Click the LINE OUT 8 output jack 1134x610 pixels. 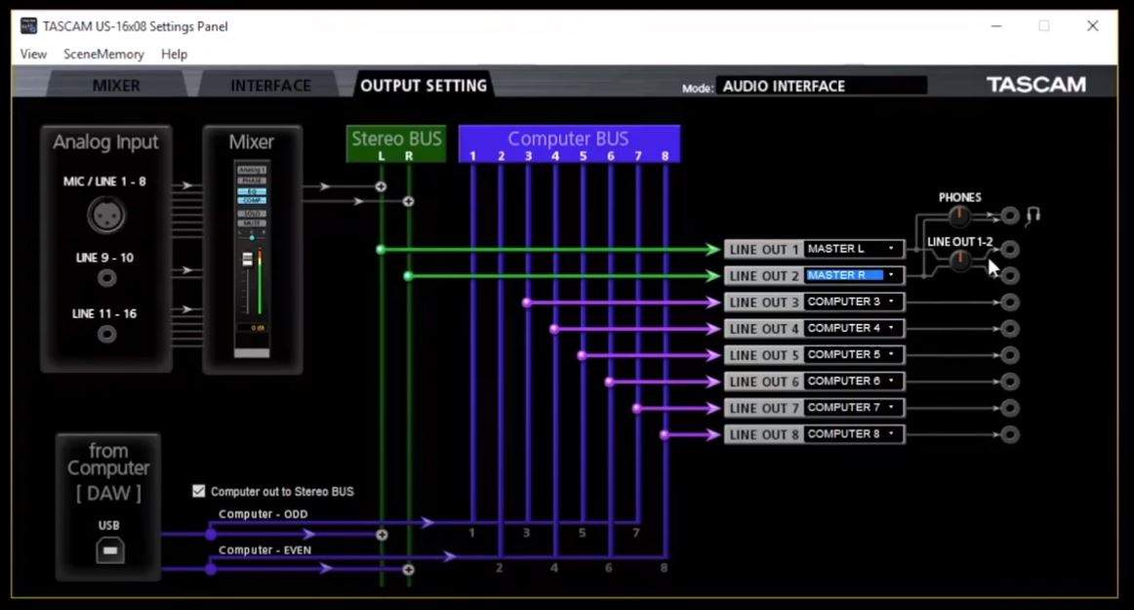[x=1010, y=434]
